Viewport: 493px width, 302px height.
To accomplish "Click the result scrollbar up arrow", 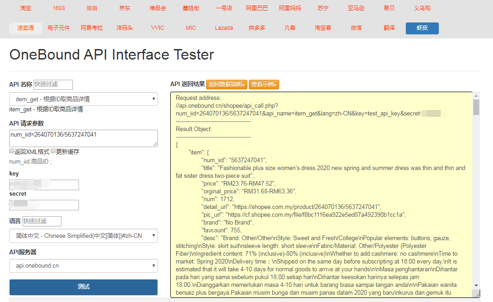I will [476, 95].
